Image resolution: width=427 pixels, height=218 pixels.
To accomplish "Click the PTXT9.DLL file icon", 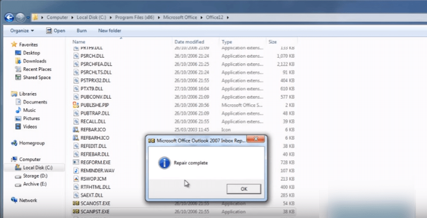I will 76,88.
